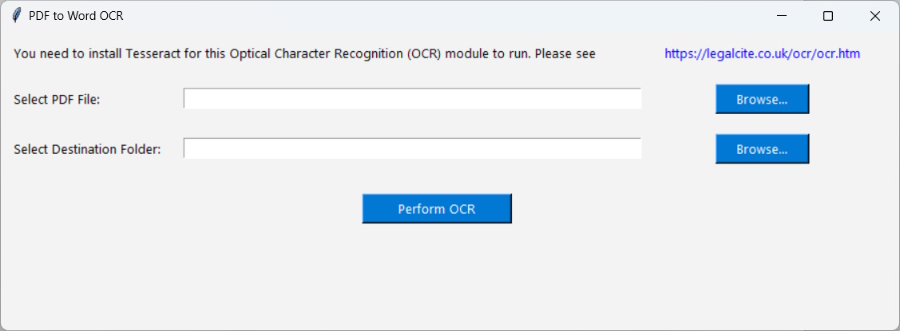
Task: Click the "PDF to Word OCR" window title text
Action: (76, 16)
